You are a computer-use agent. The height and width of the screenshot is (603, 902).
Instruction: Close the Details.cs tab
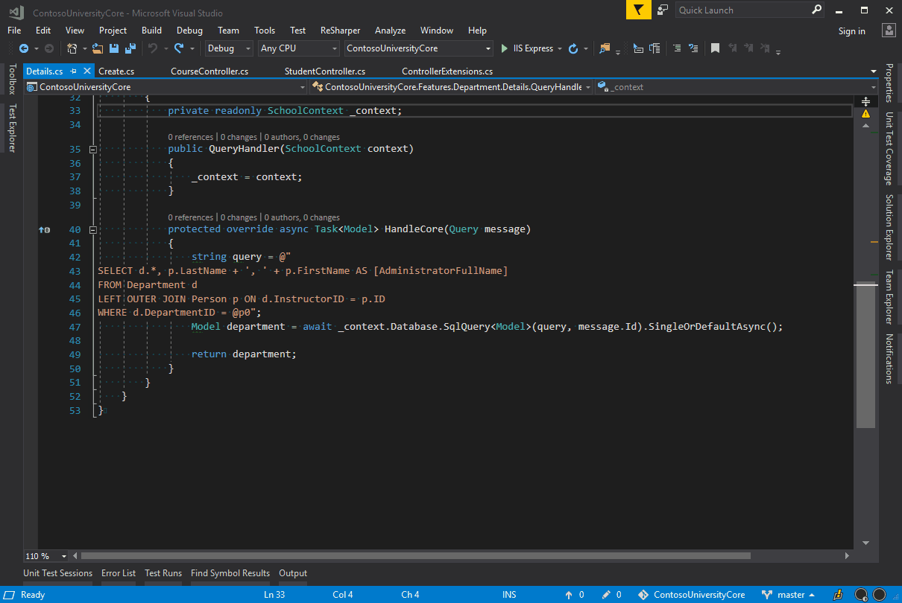tap(87, 71)
